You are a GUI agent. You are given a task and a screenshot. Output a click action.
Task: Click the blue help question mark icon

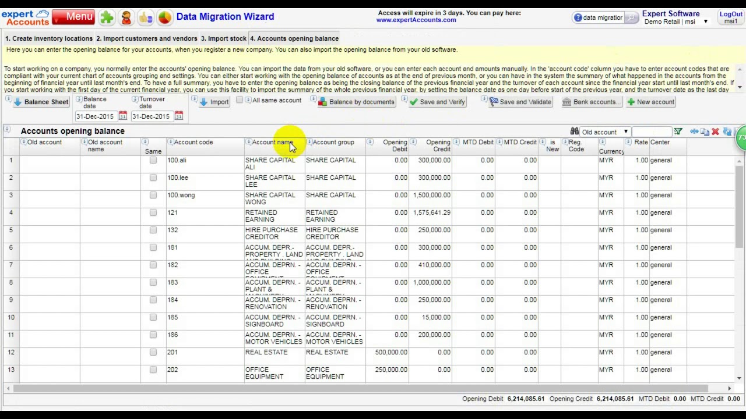578,18
